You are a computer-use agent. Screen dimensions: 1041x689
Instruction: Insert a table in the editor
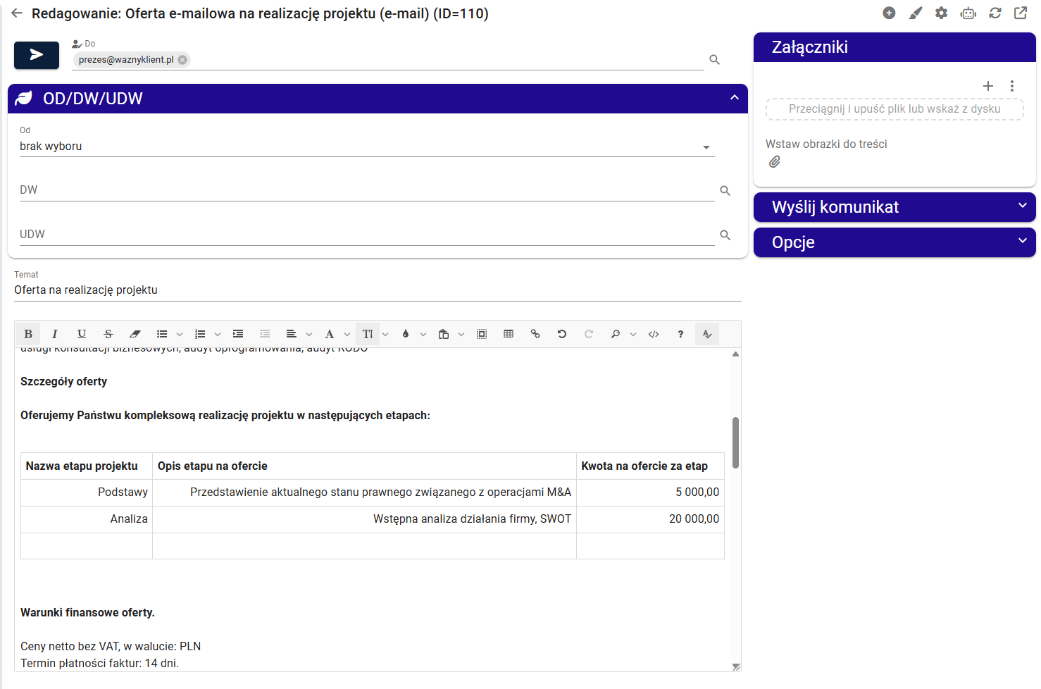509,334
